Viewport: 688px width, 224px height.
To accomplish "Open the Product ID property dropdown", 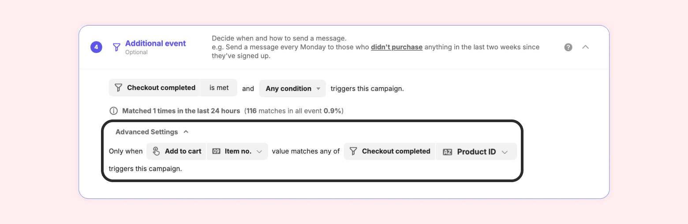I will pos(476,152).
